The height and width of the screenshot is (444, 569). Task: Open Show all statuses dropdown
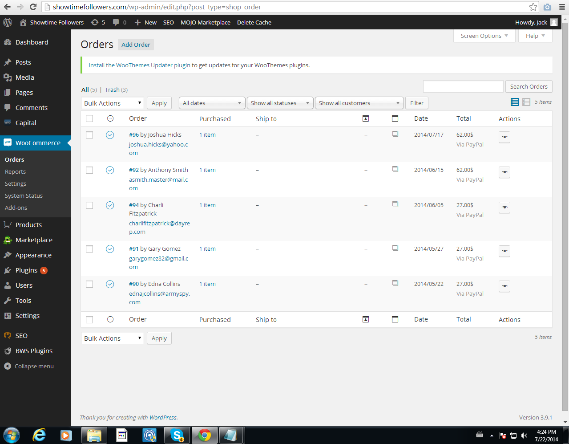(x=280, y=103)
